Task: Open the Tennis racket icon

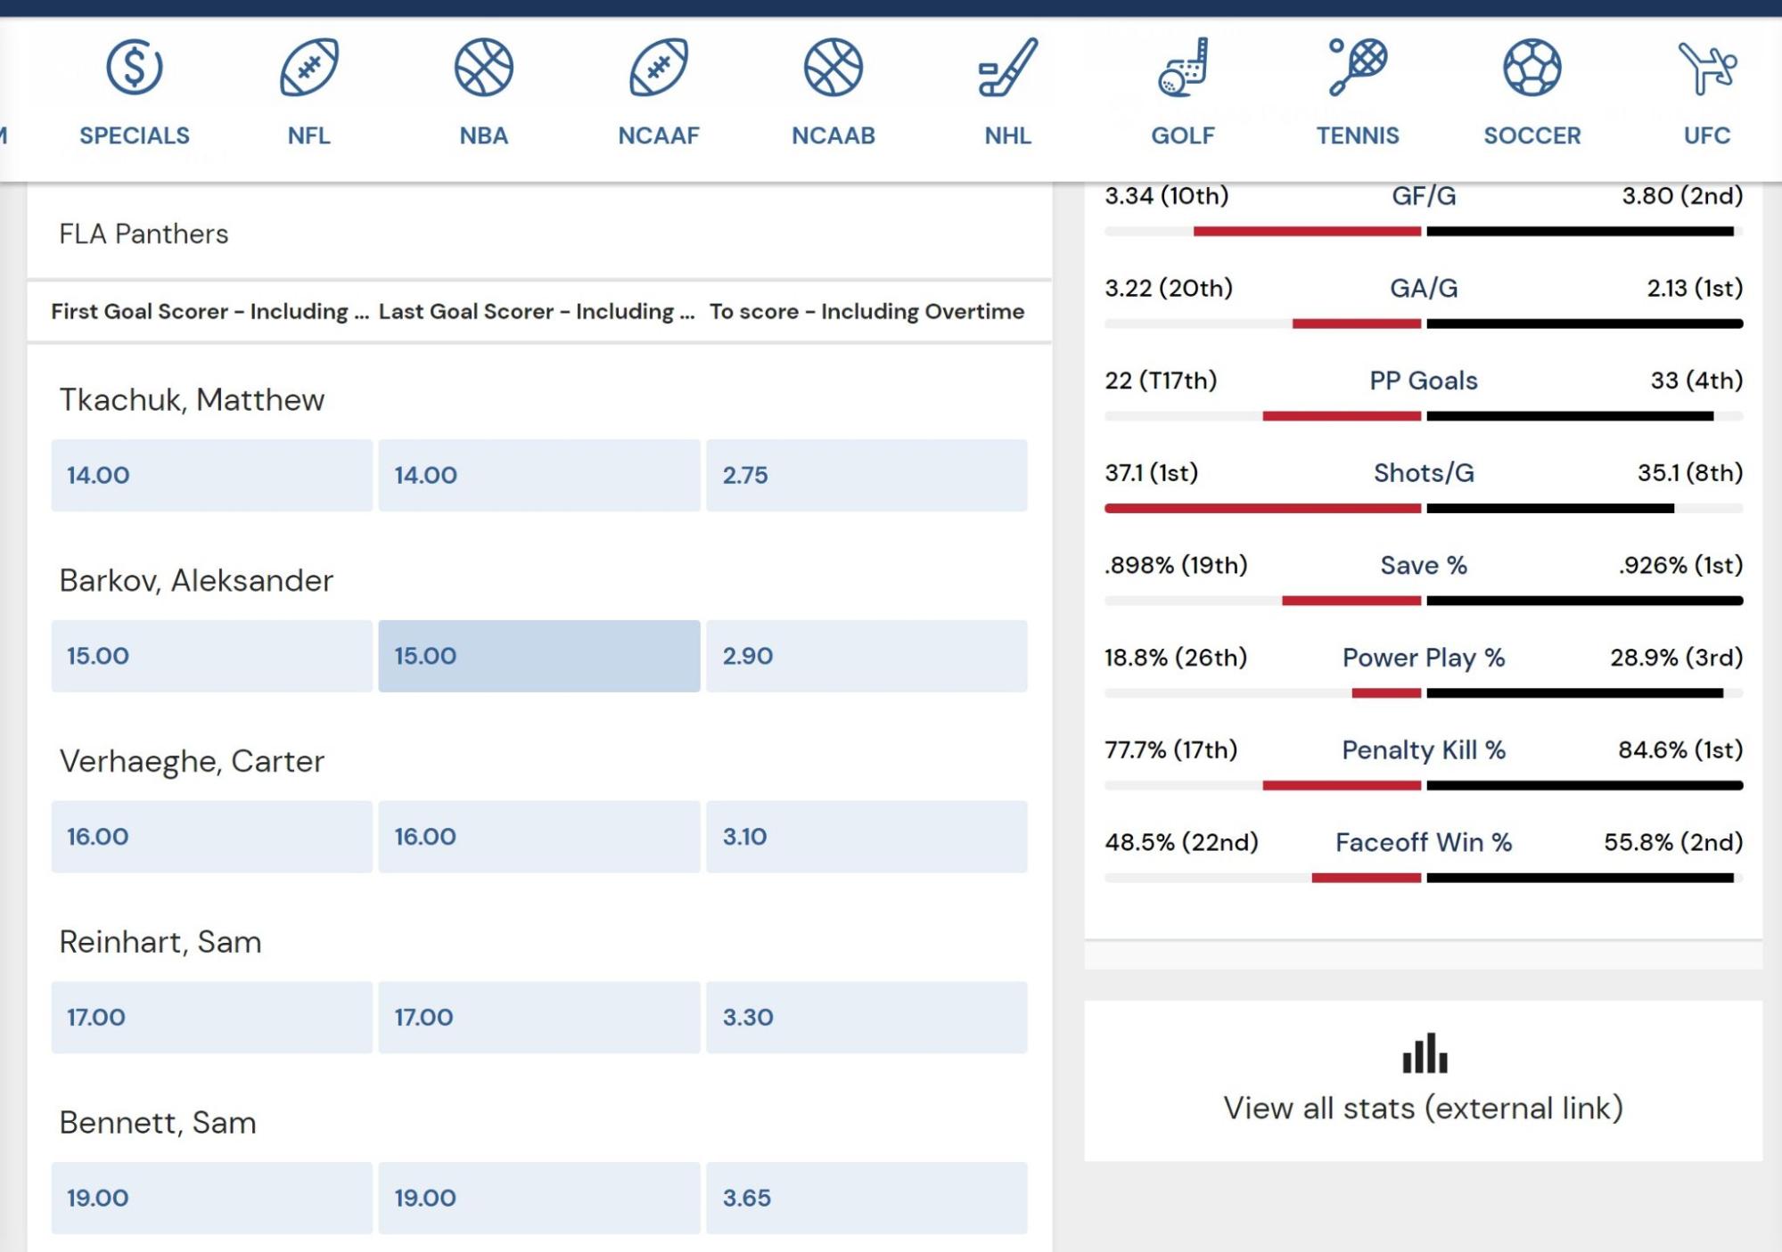Action: [1358, 67]
